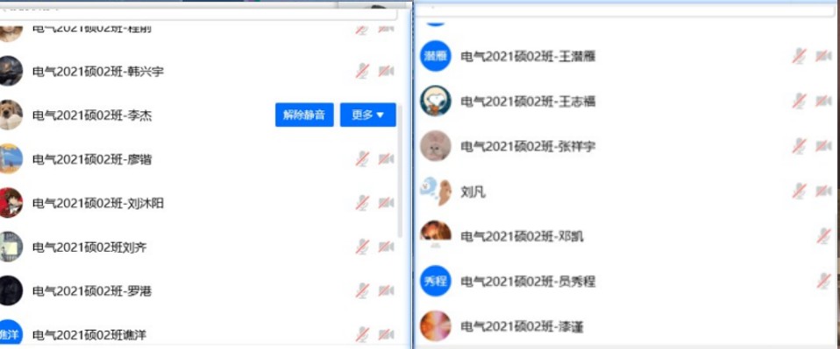The image size is (840, 349).
Task: Click the blue 秀程 avatar circle
Action: tap(436, 281)
